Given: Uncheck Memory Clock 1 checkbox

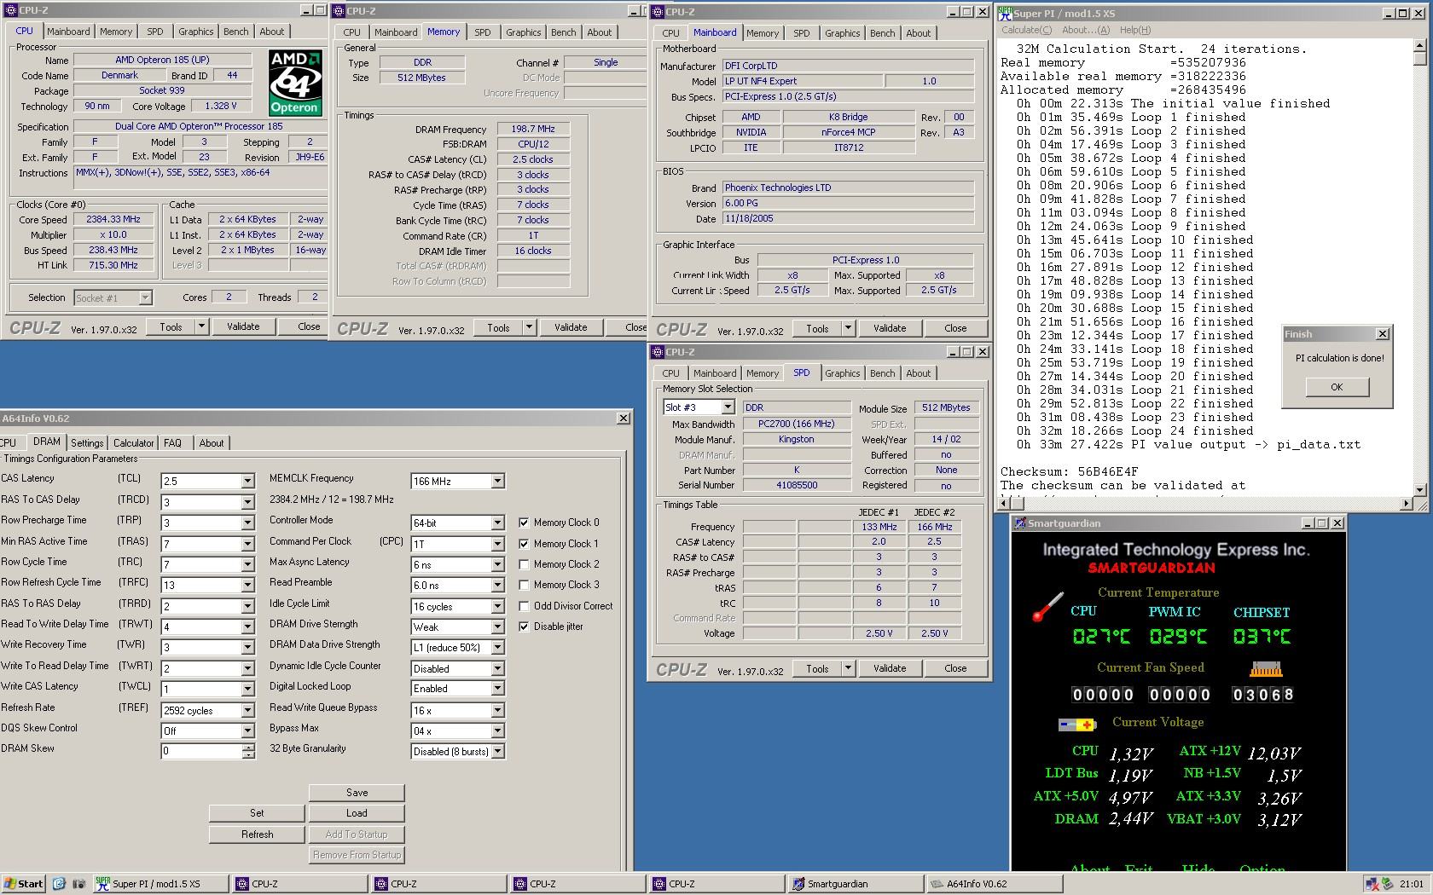Looking at the screenshot, I should coord(524,544).
